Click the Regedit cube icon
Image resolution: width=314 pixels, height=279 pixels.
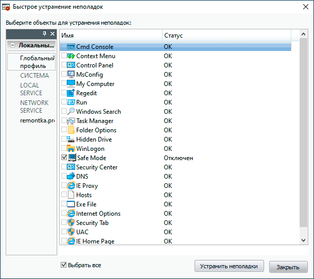tap(71, 93)
